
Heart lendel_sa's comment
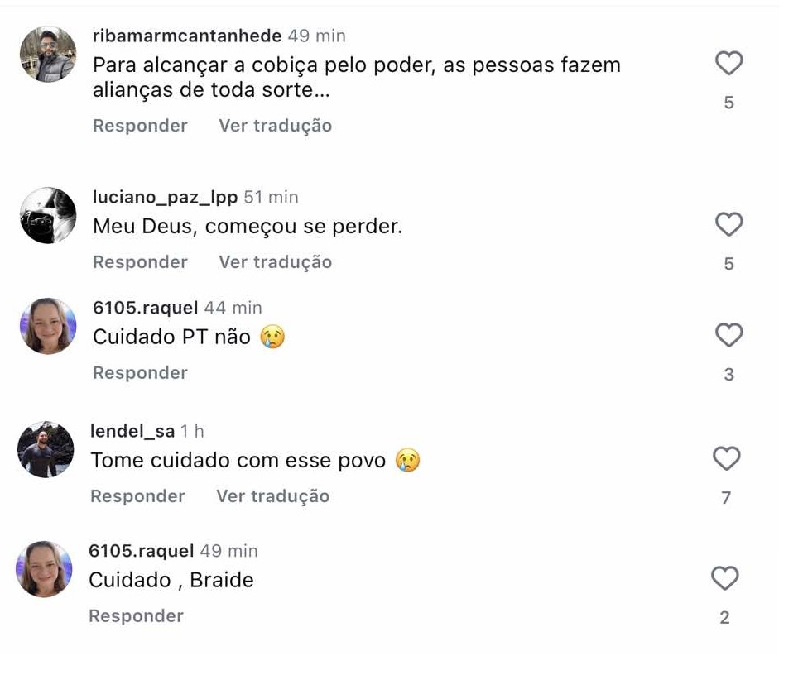point(726,458)
